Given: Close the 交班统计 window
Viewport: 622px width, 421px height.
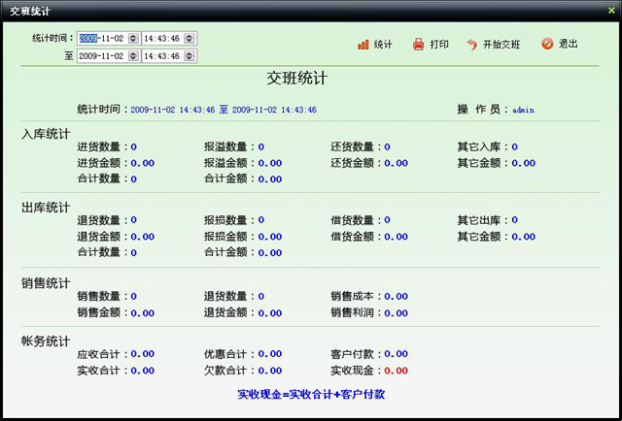Looking at the screenshot, I should [610, 8].
